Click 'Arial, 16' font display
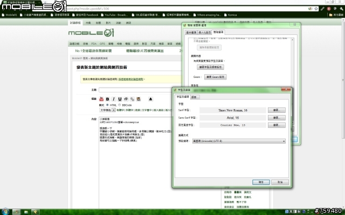The image size is (345, 215). click(x=233, y=118)
